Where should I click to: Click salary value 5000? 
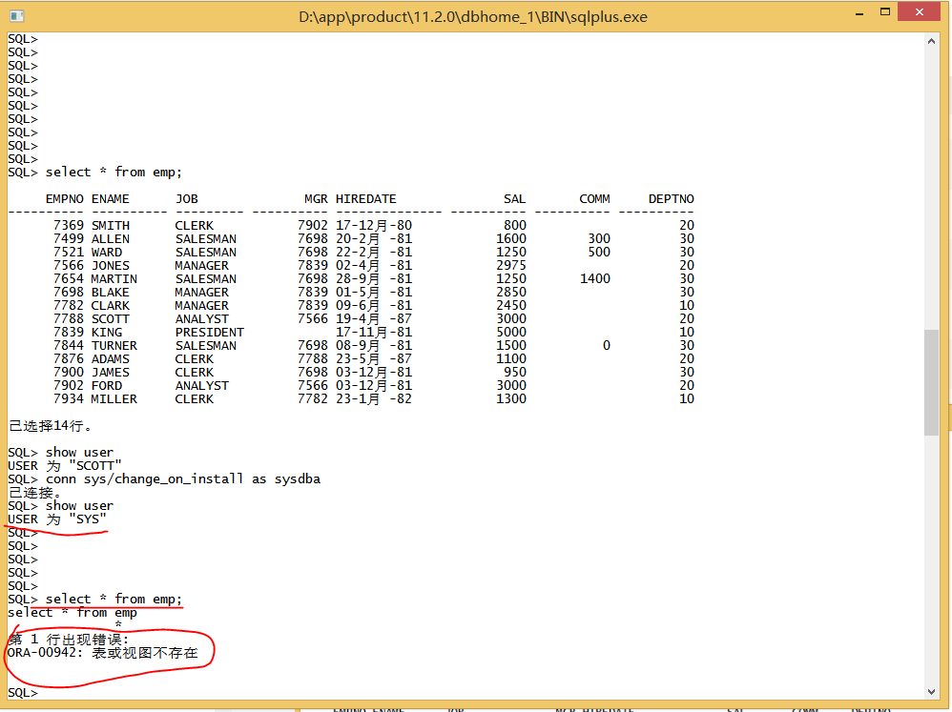511,333
